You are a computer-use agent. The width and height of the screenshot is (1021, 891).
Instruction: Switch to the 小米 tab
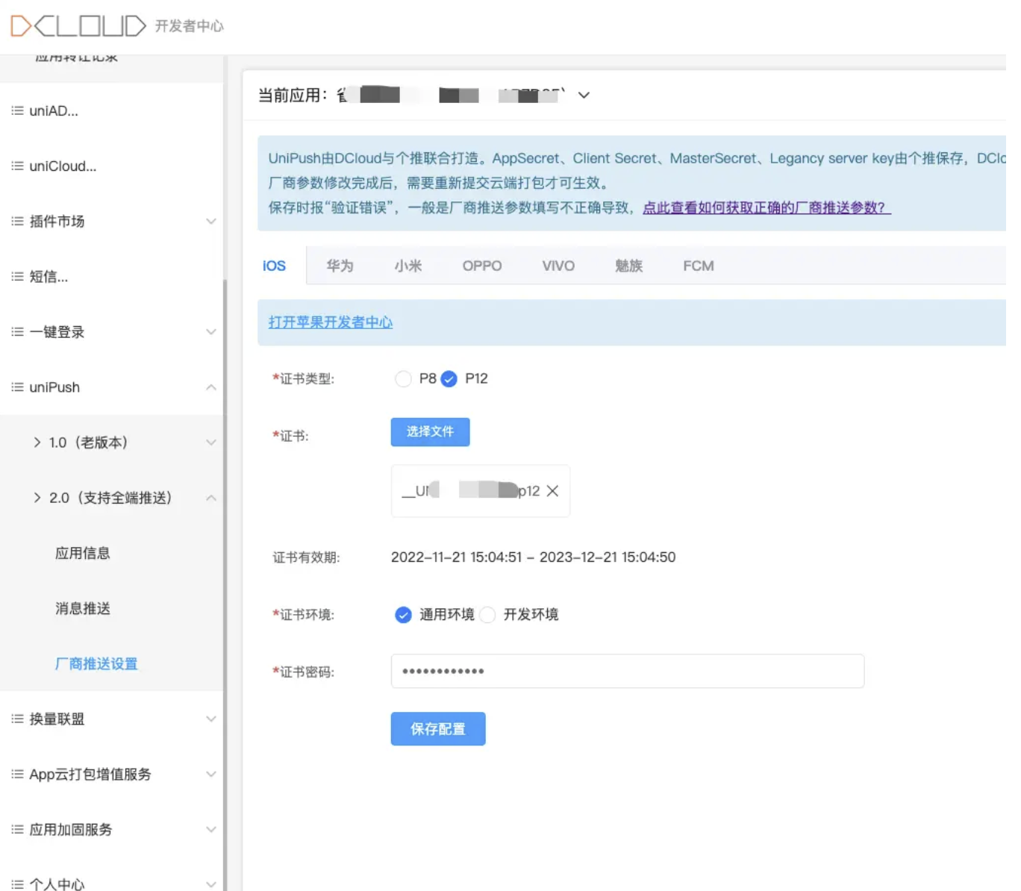point(408,266)
